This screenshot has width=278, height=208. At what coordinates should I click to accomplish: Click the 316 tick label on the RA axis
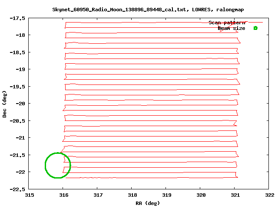[63, 195]
